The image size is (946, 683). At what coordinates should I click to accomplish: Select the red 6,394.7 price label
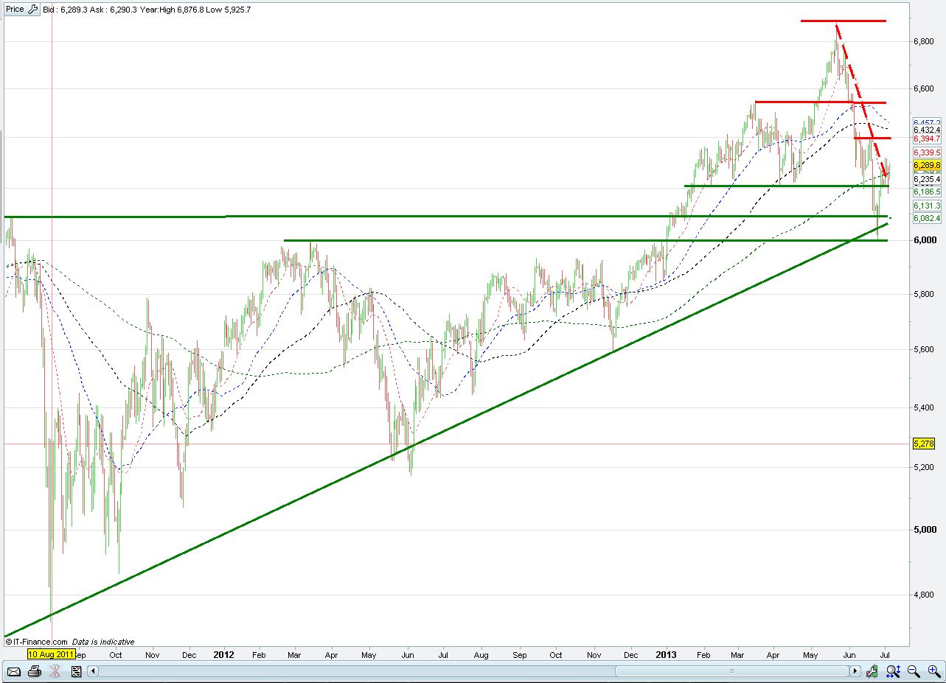tap(926, 139)
